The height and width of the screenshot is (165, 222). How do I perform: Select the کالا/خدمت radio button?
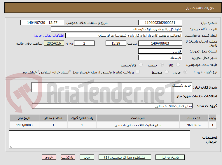click(x=141, y=65)
